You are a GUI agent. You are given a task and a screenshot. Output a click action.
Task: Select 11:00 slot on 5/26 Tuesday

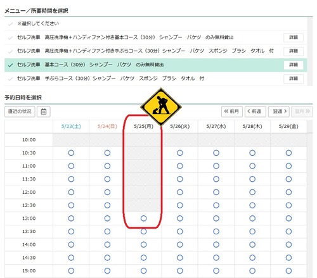[180, 166]
